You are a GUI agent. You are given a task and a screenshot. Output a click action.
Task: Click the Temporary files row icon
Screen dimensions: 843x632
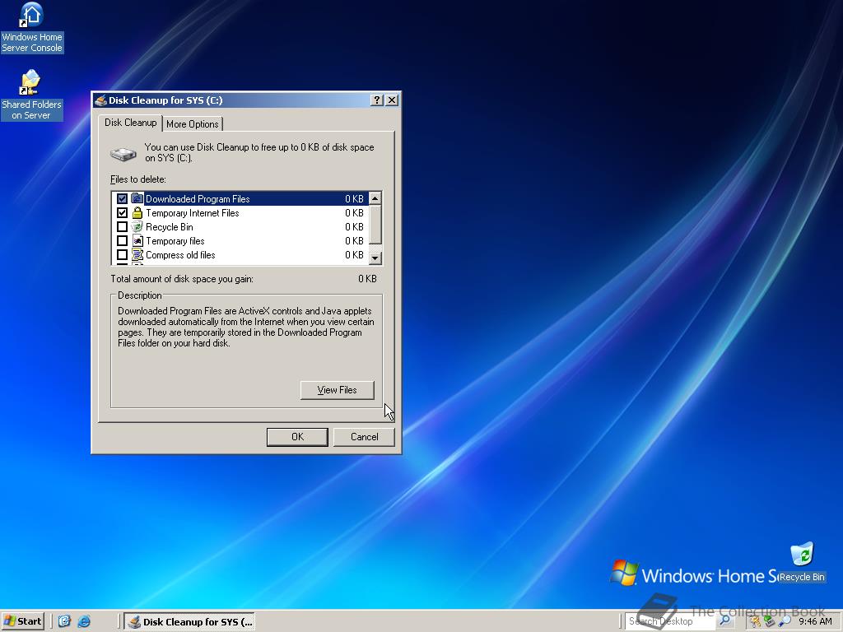point(137,241)
